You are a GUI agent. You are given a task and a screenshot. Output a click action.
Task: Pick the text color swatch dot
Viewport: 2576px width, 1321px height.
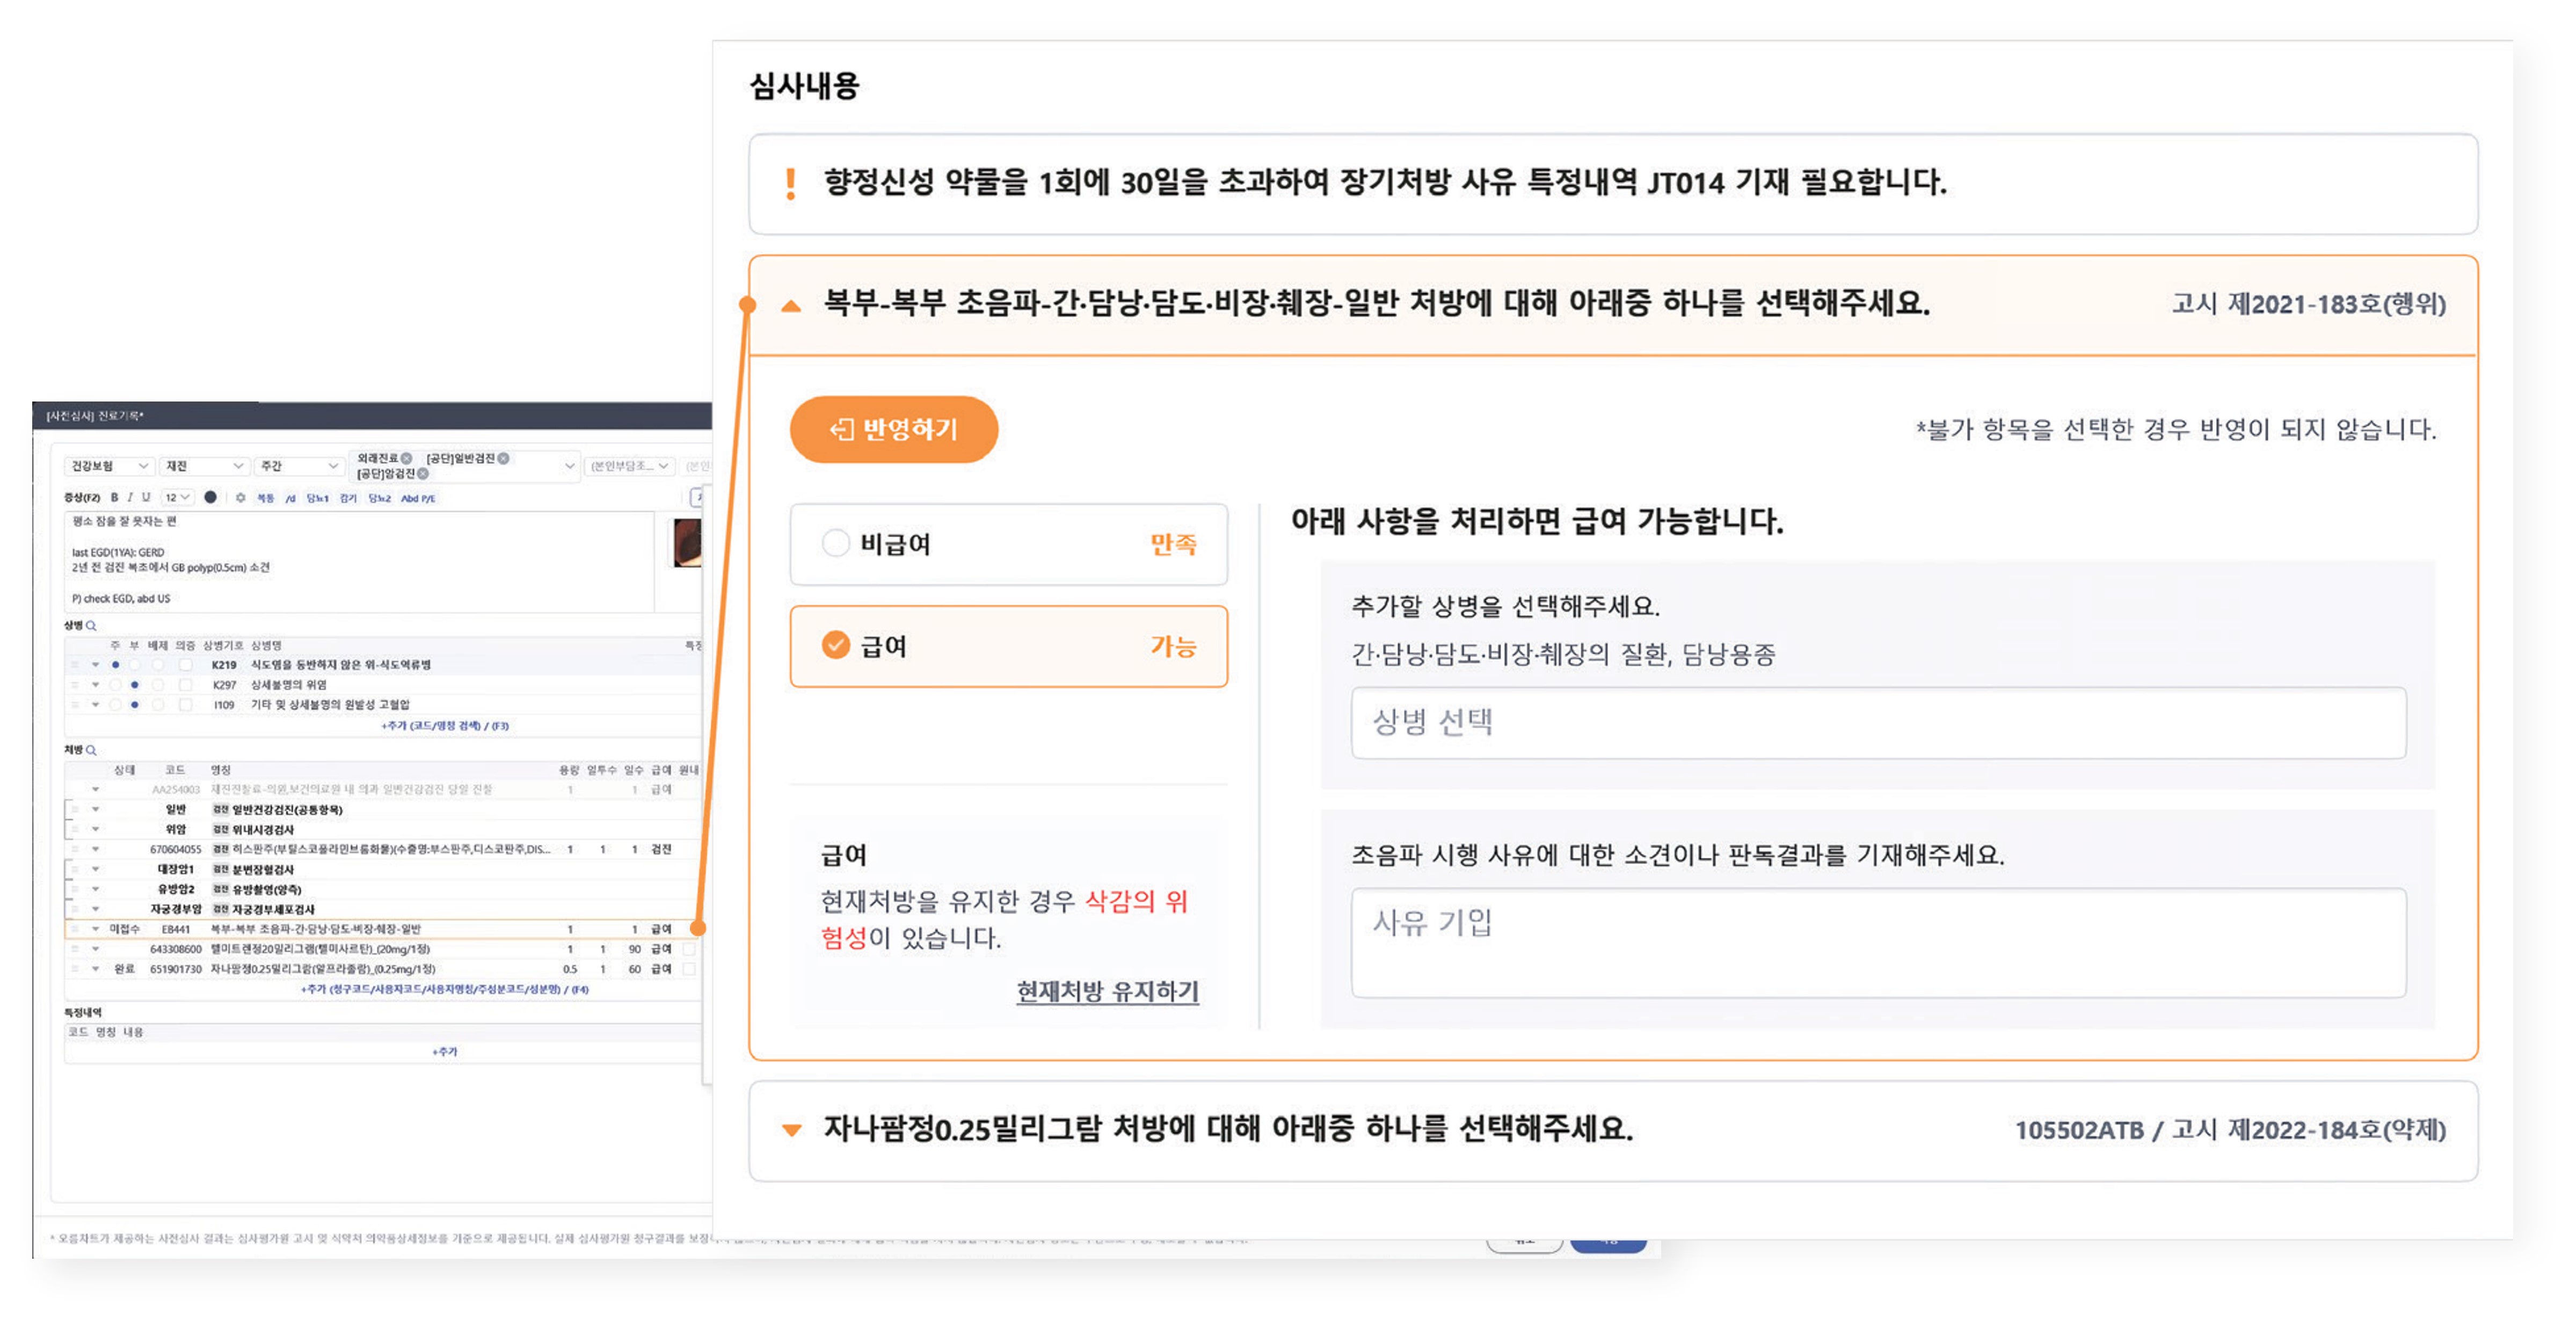[x=211, y=497]
